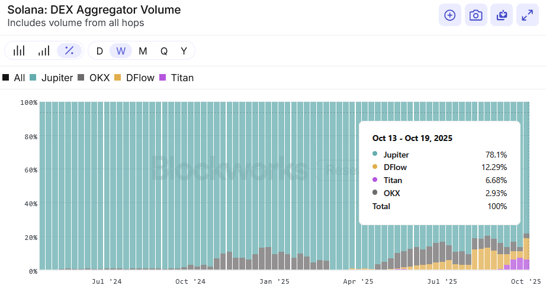
Task: Expand chart to fullscreen
Action: tap(528, 15)
